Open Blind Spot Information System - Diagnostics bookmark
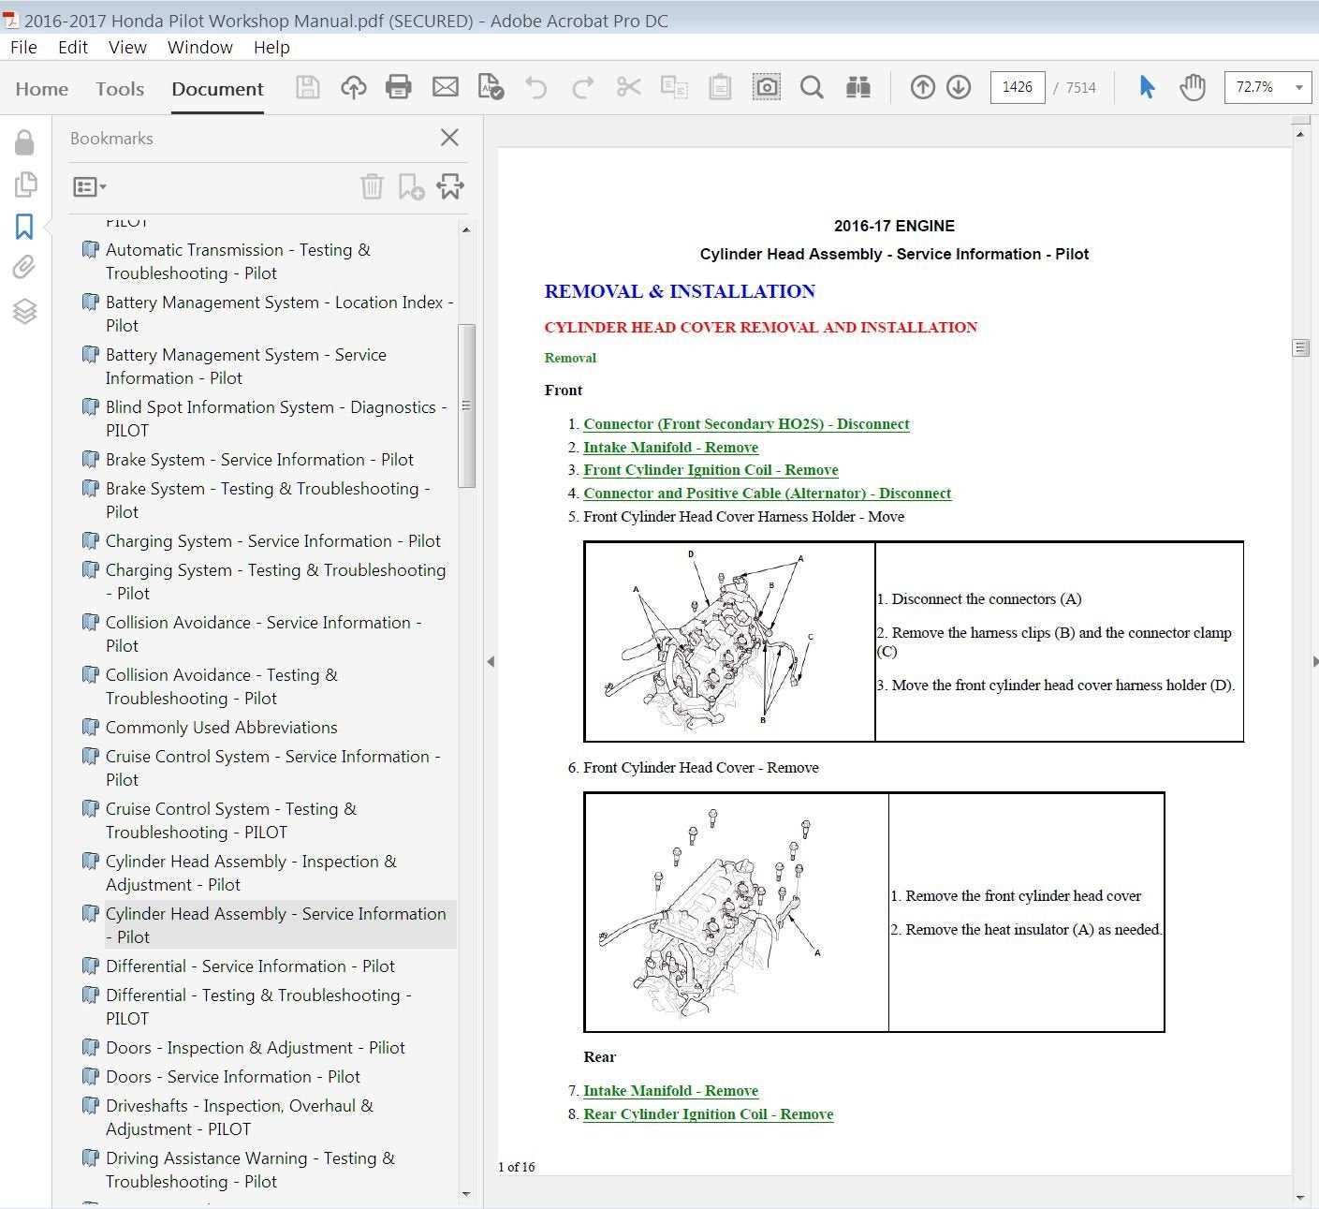Image resolution: width=1319 pixels, height=1209 pixels. point(276,419)
